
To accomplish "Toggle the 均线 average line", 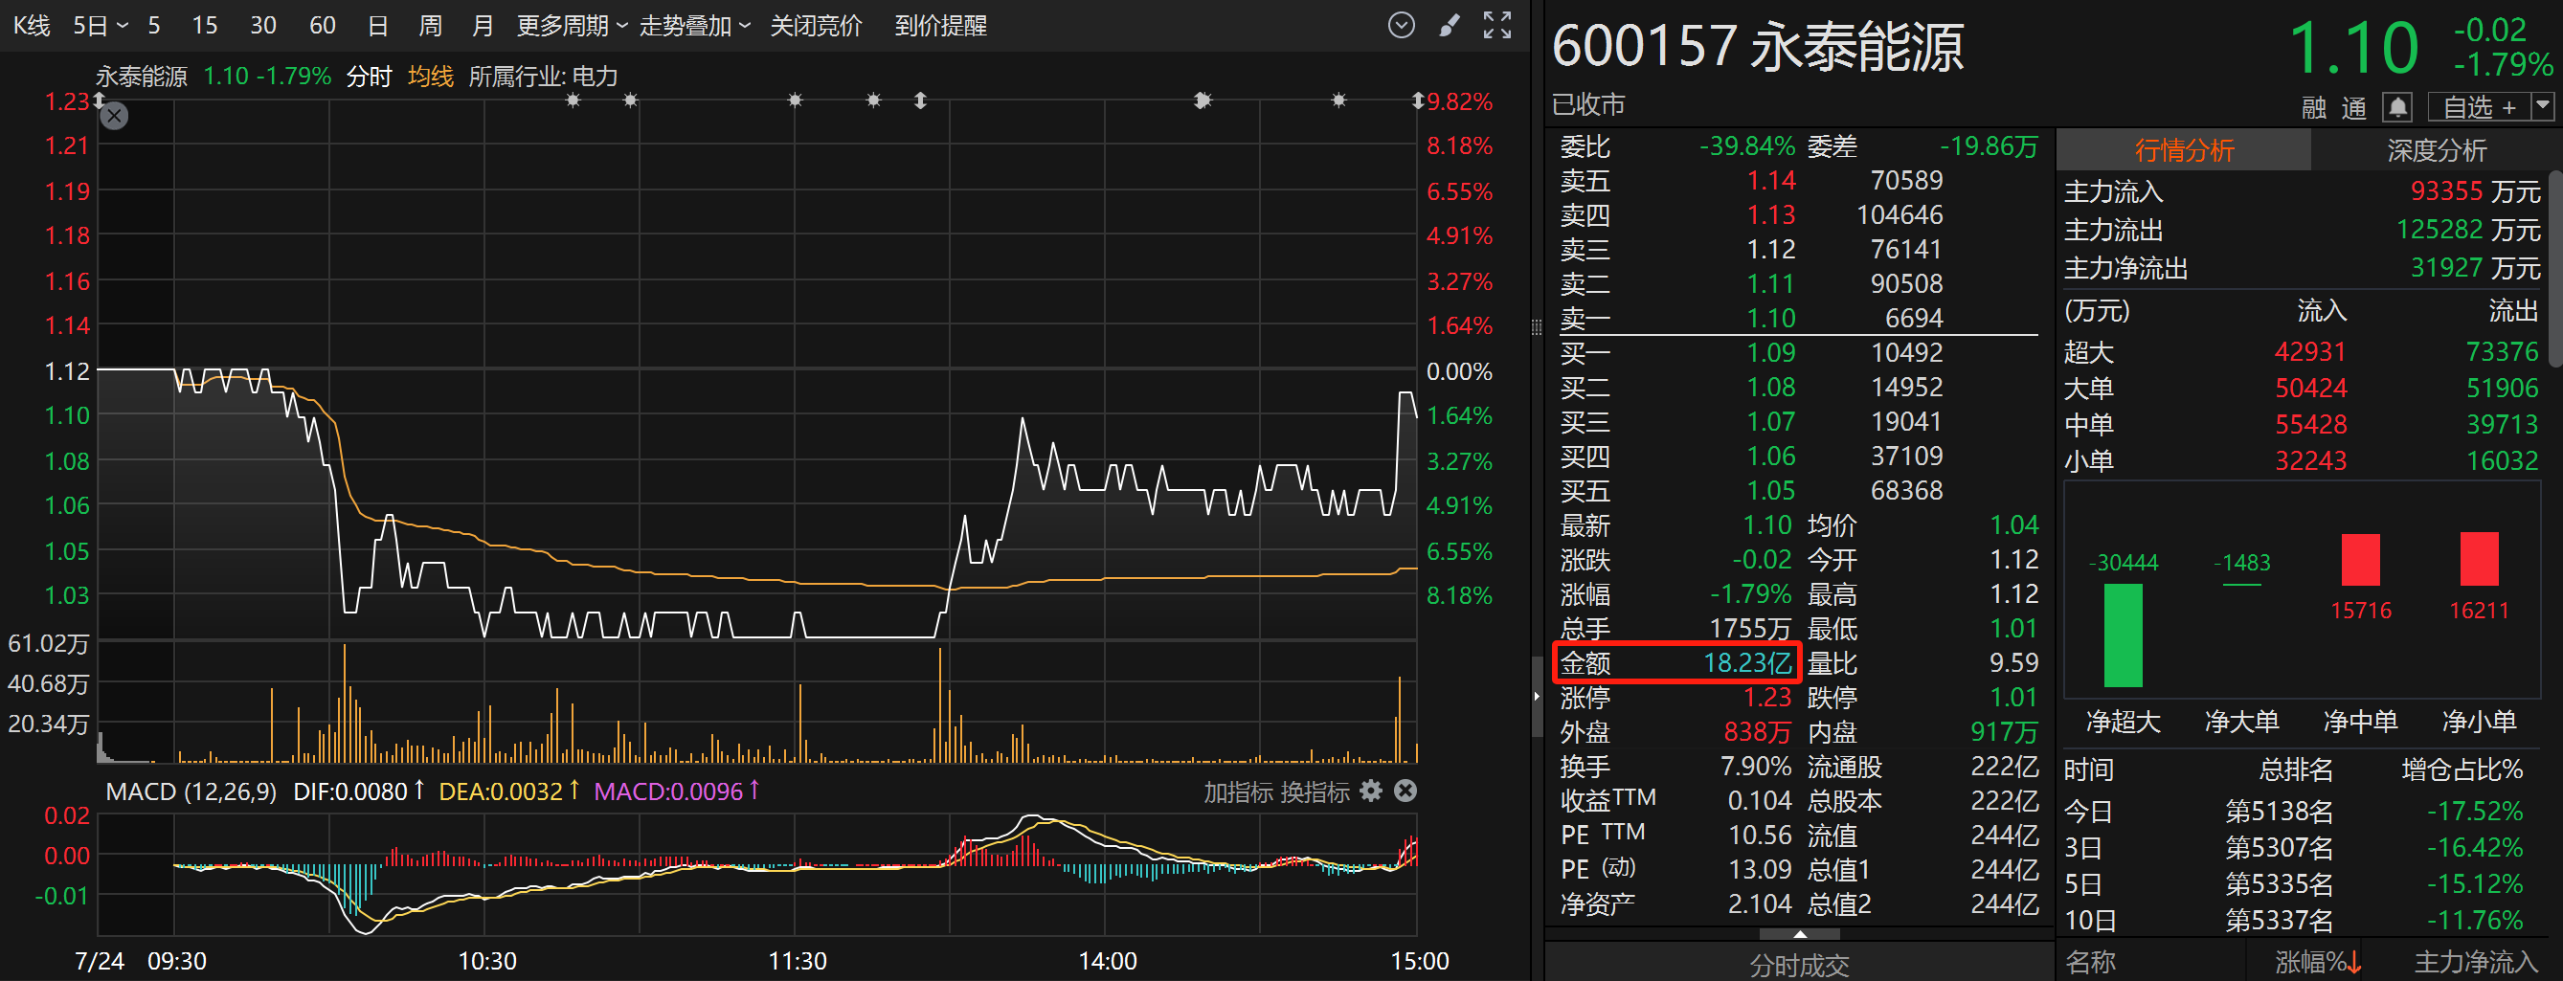I will 430,77.
